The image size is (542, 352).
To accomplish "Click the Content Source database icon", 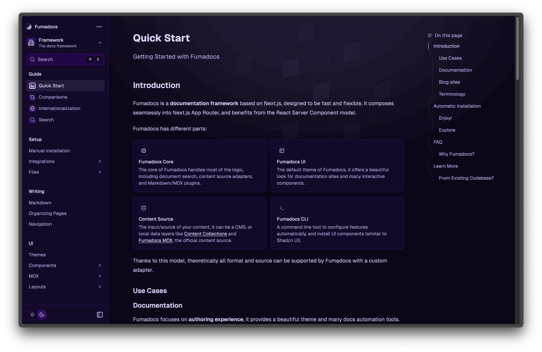I will pyautogui.click(x=144, y=208).
